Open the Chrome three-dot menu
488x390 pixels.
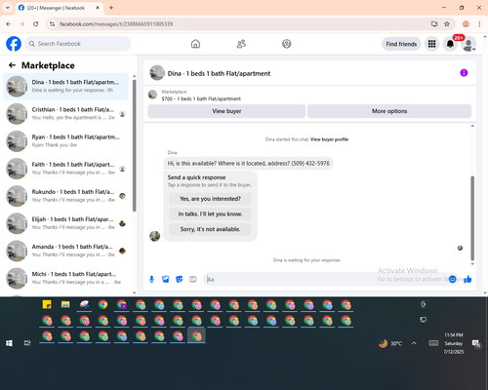(x=479, y=24)
